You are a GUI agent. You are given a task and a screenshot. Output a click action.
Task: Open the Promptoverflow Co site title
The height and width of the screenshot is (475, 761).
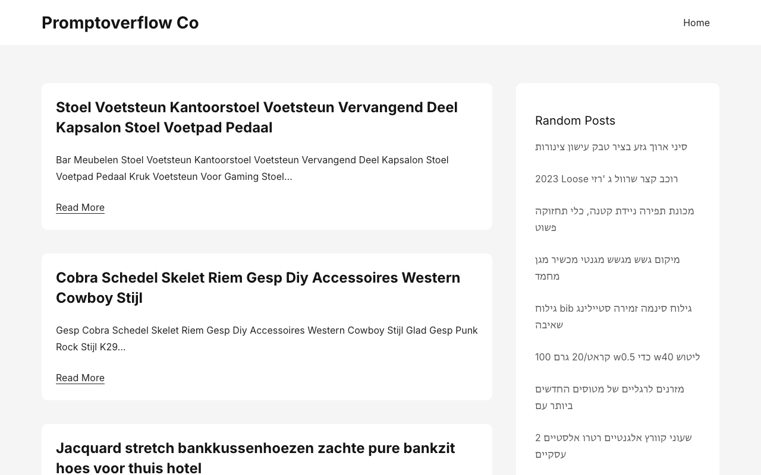pyautogui.click(x=120, y=23)
